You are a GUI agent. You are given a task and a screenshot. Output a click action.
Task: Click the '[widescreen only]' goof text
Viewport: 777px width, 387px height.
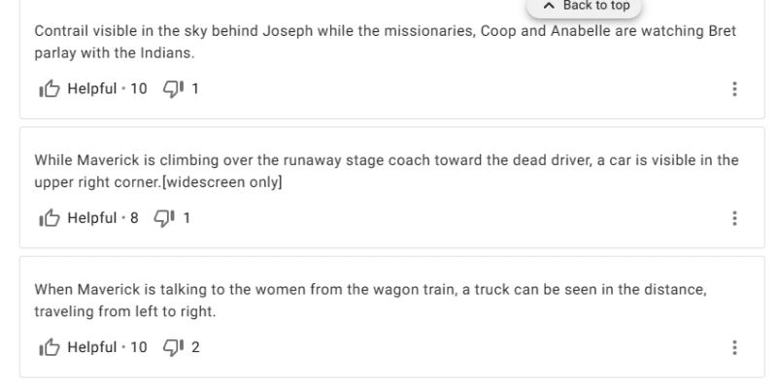[x=222, y=182]
